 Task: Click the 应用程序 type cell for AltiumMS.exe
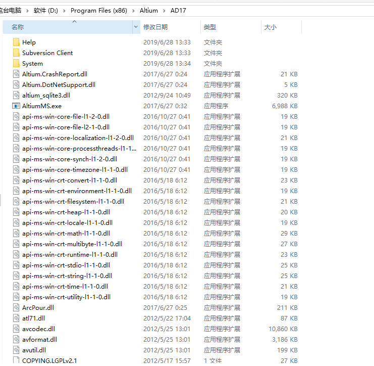point(216,106)
